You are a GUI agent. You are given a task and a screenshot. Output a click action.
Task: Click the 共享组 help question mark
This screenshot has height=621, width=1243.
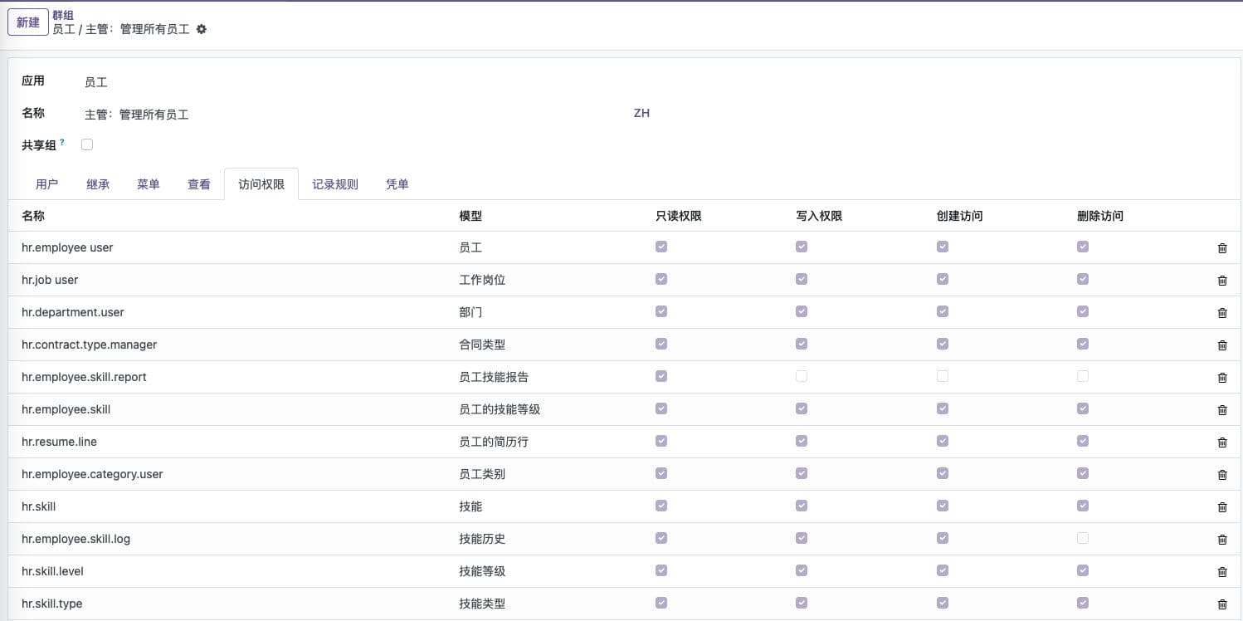coord(62,143)
